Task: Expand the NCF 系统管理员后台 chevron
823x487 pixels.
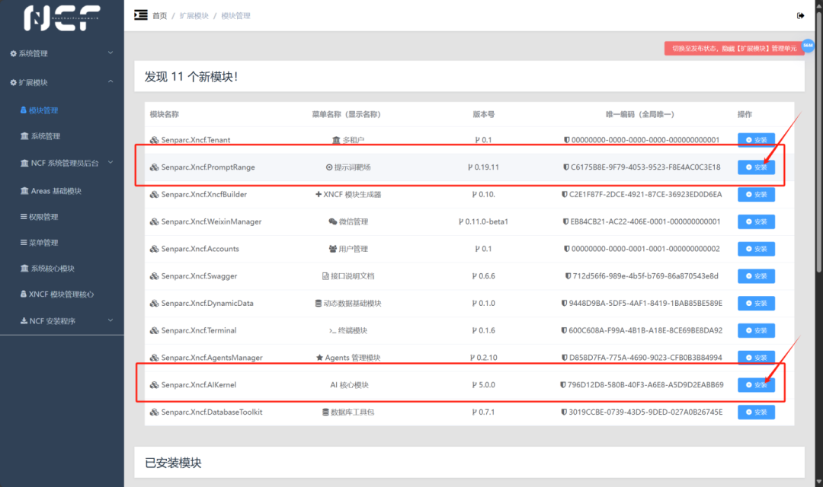Action: coord(110,163)
